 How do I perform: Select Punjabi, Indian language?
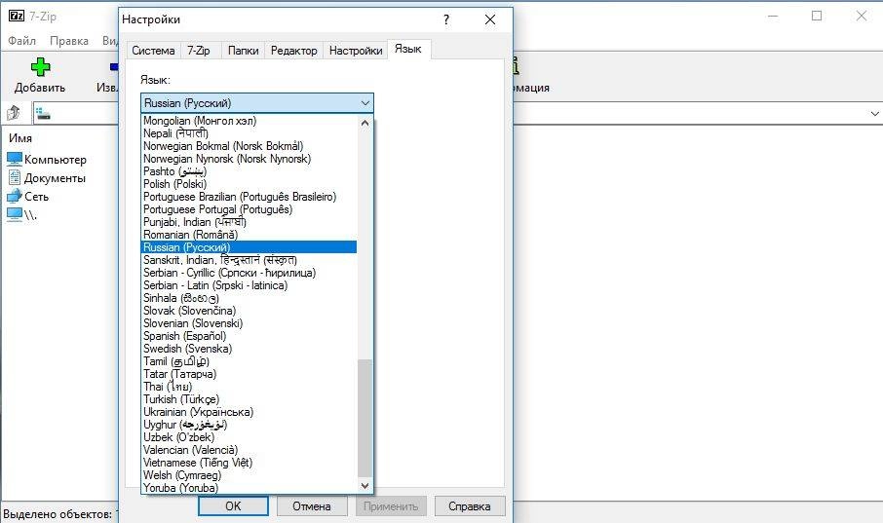coord(249,222)
